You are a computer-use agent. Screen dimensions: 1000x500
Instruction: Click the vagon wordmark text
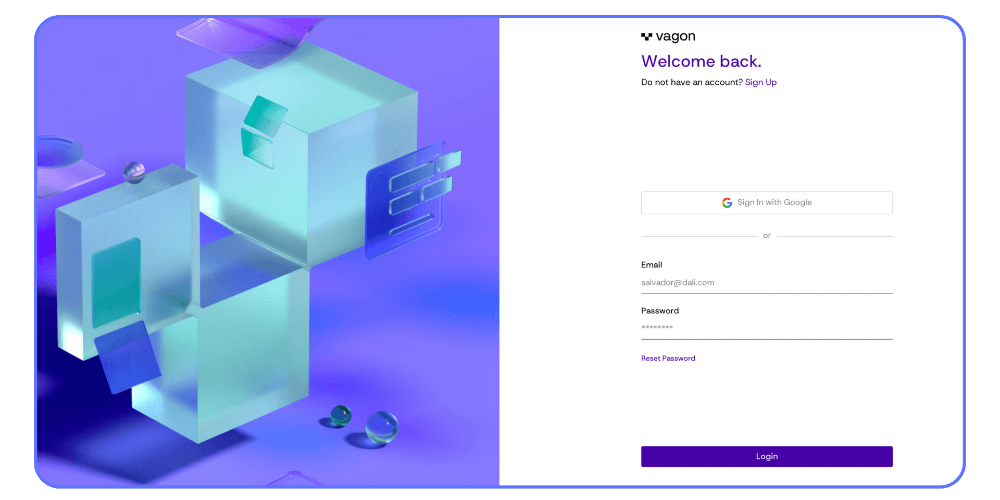(676, 37)
